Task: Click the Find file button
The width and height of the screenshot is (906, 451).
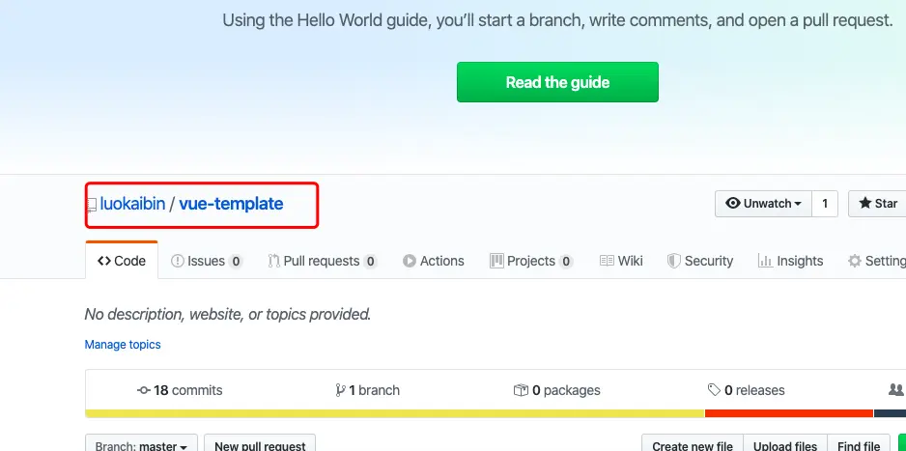Action: 859,442
